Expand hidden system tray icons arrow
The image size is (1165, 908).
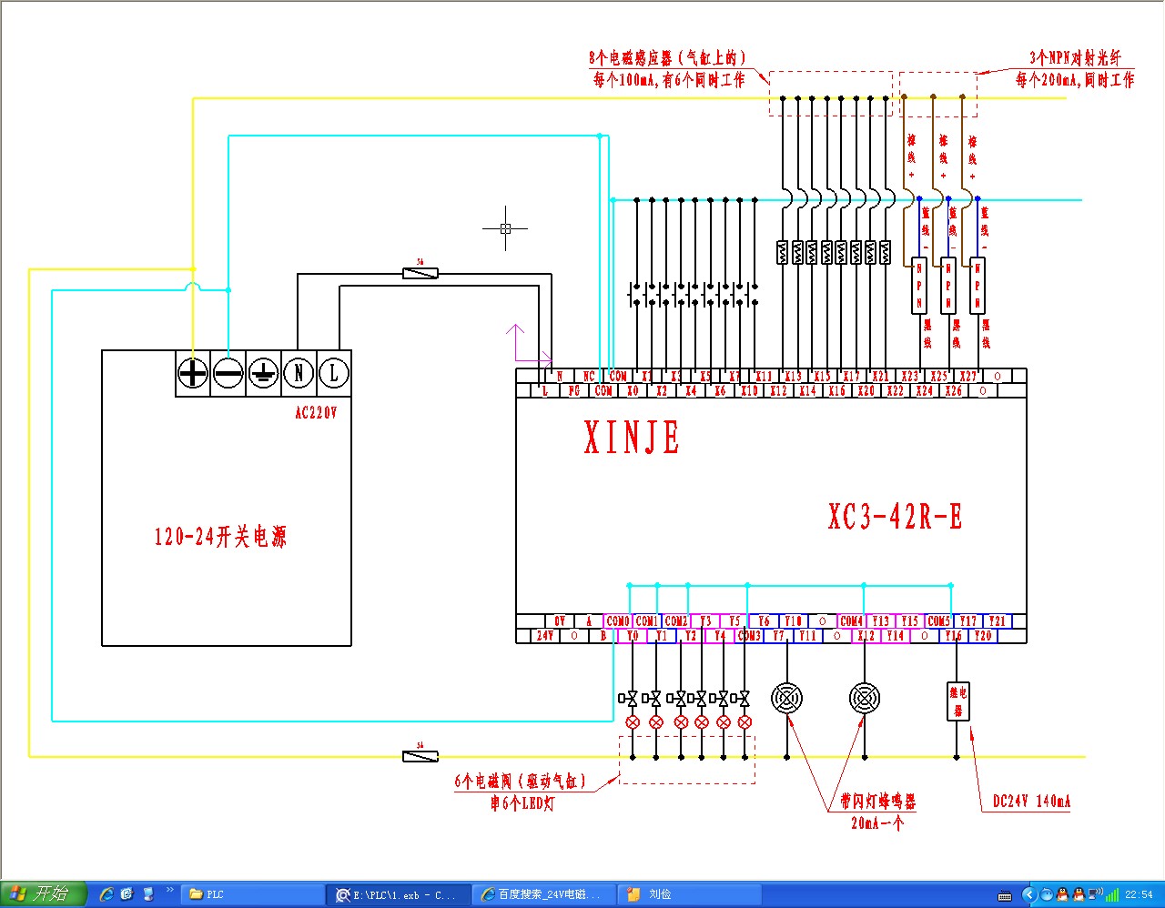coord(1029,894)
